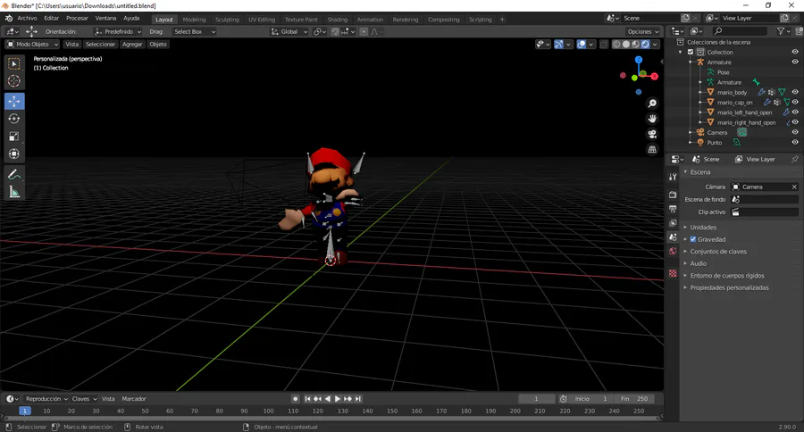Open the Tool properties tab
Image resolution: width=804 pixels, height=432 pixels.
coord(673,177)
